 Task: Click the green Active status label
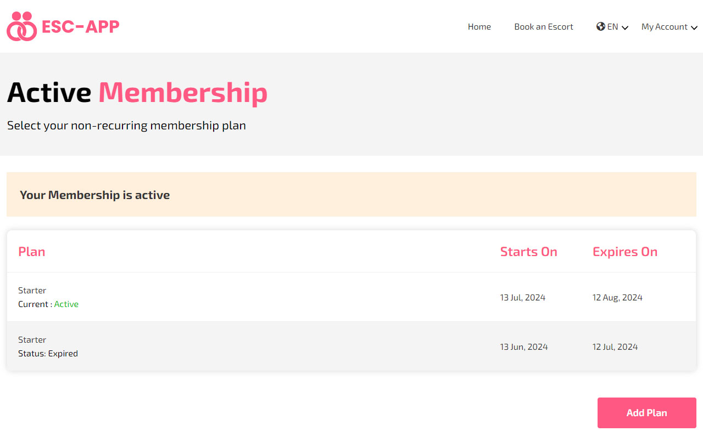pos(66,304)
